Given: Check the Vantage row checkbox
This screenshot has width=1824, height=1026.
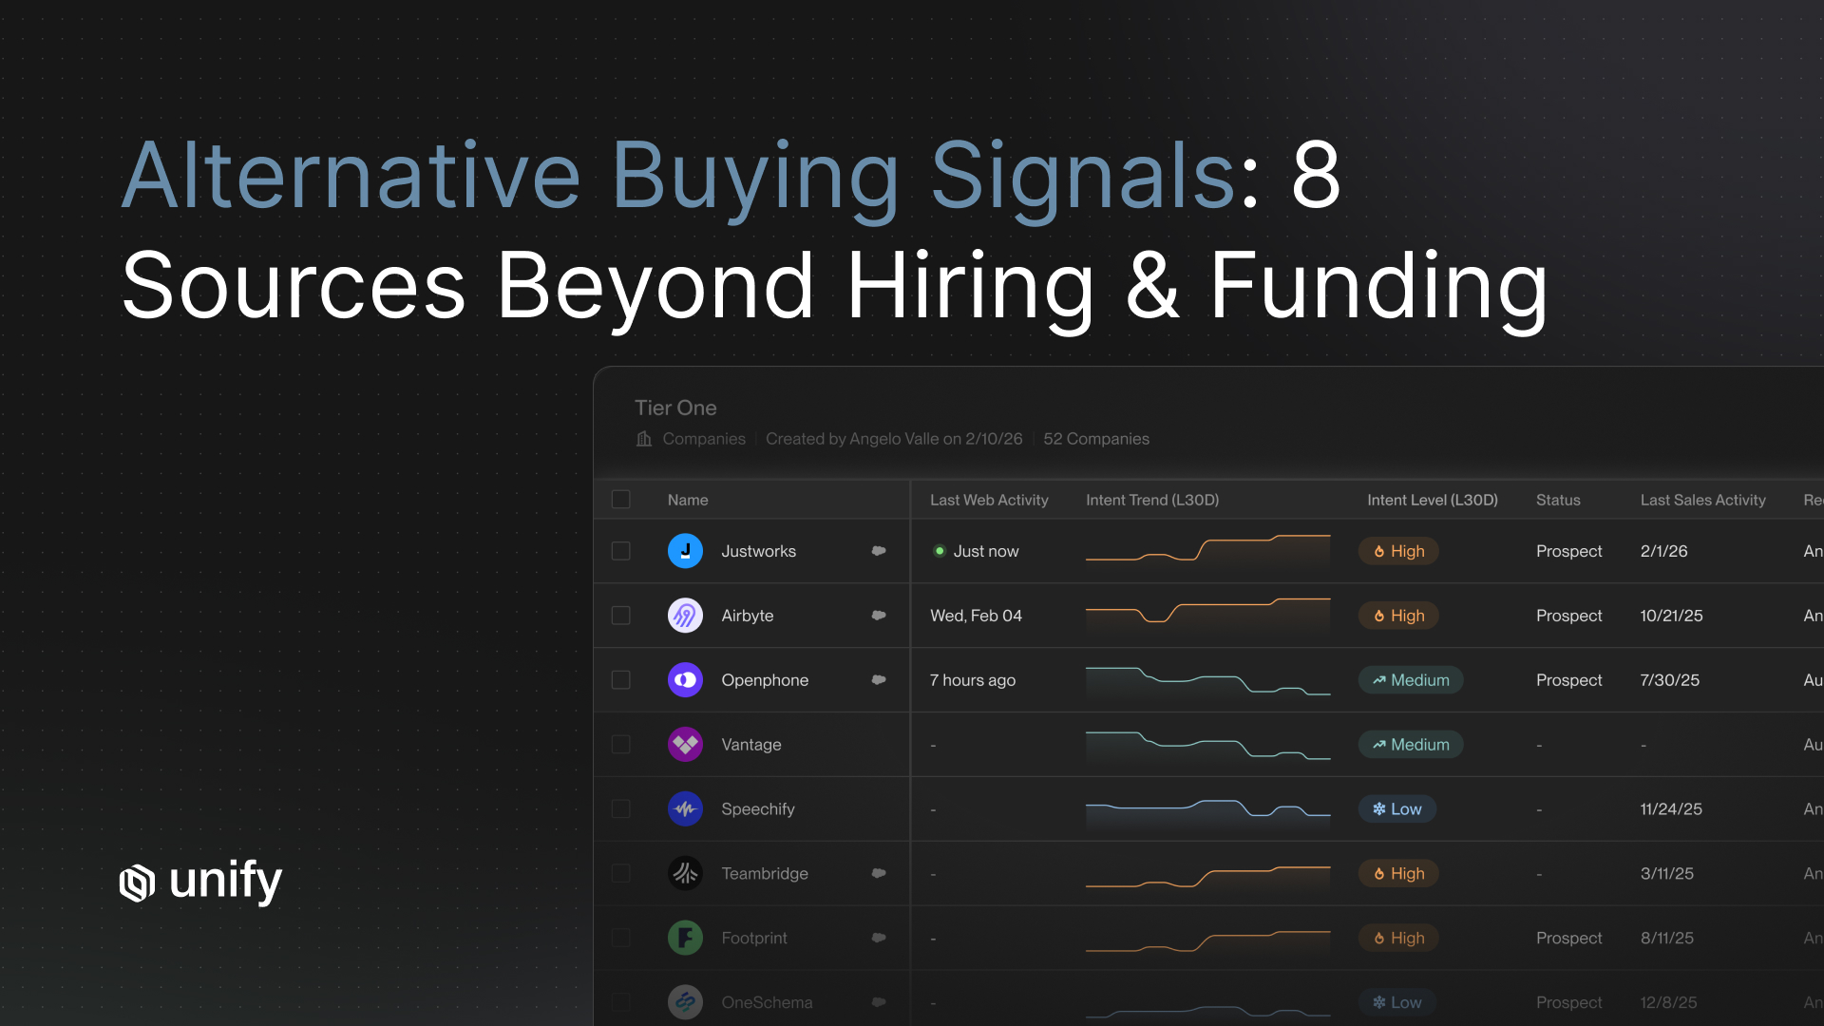Looking at the screenshot, I should 621,745.
